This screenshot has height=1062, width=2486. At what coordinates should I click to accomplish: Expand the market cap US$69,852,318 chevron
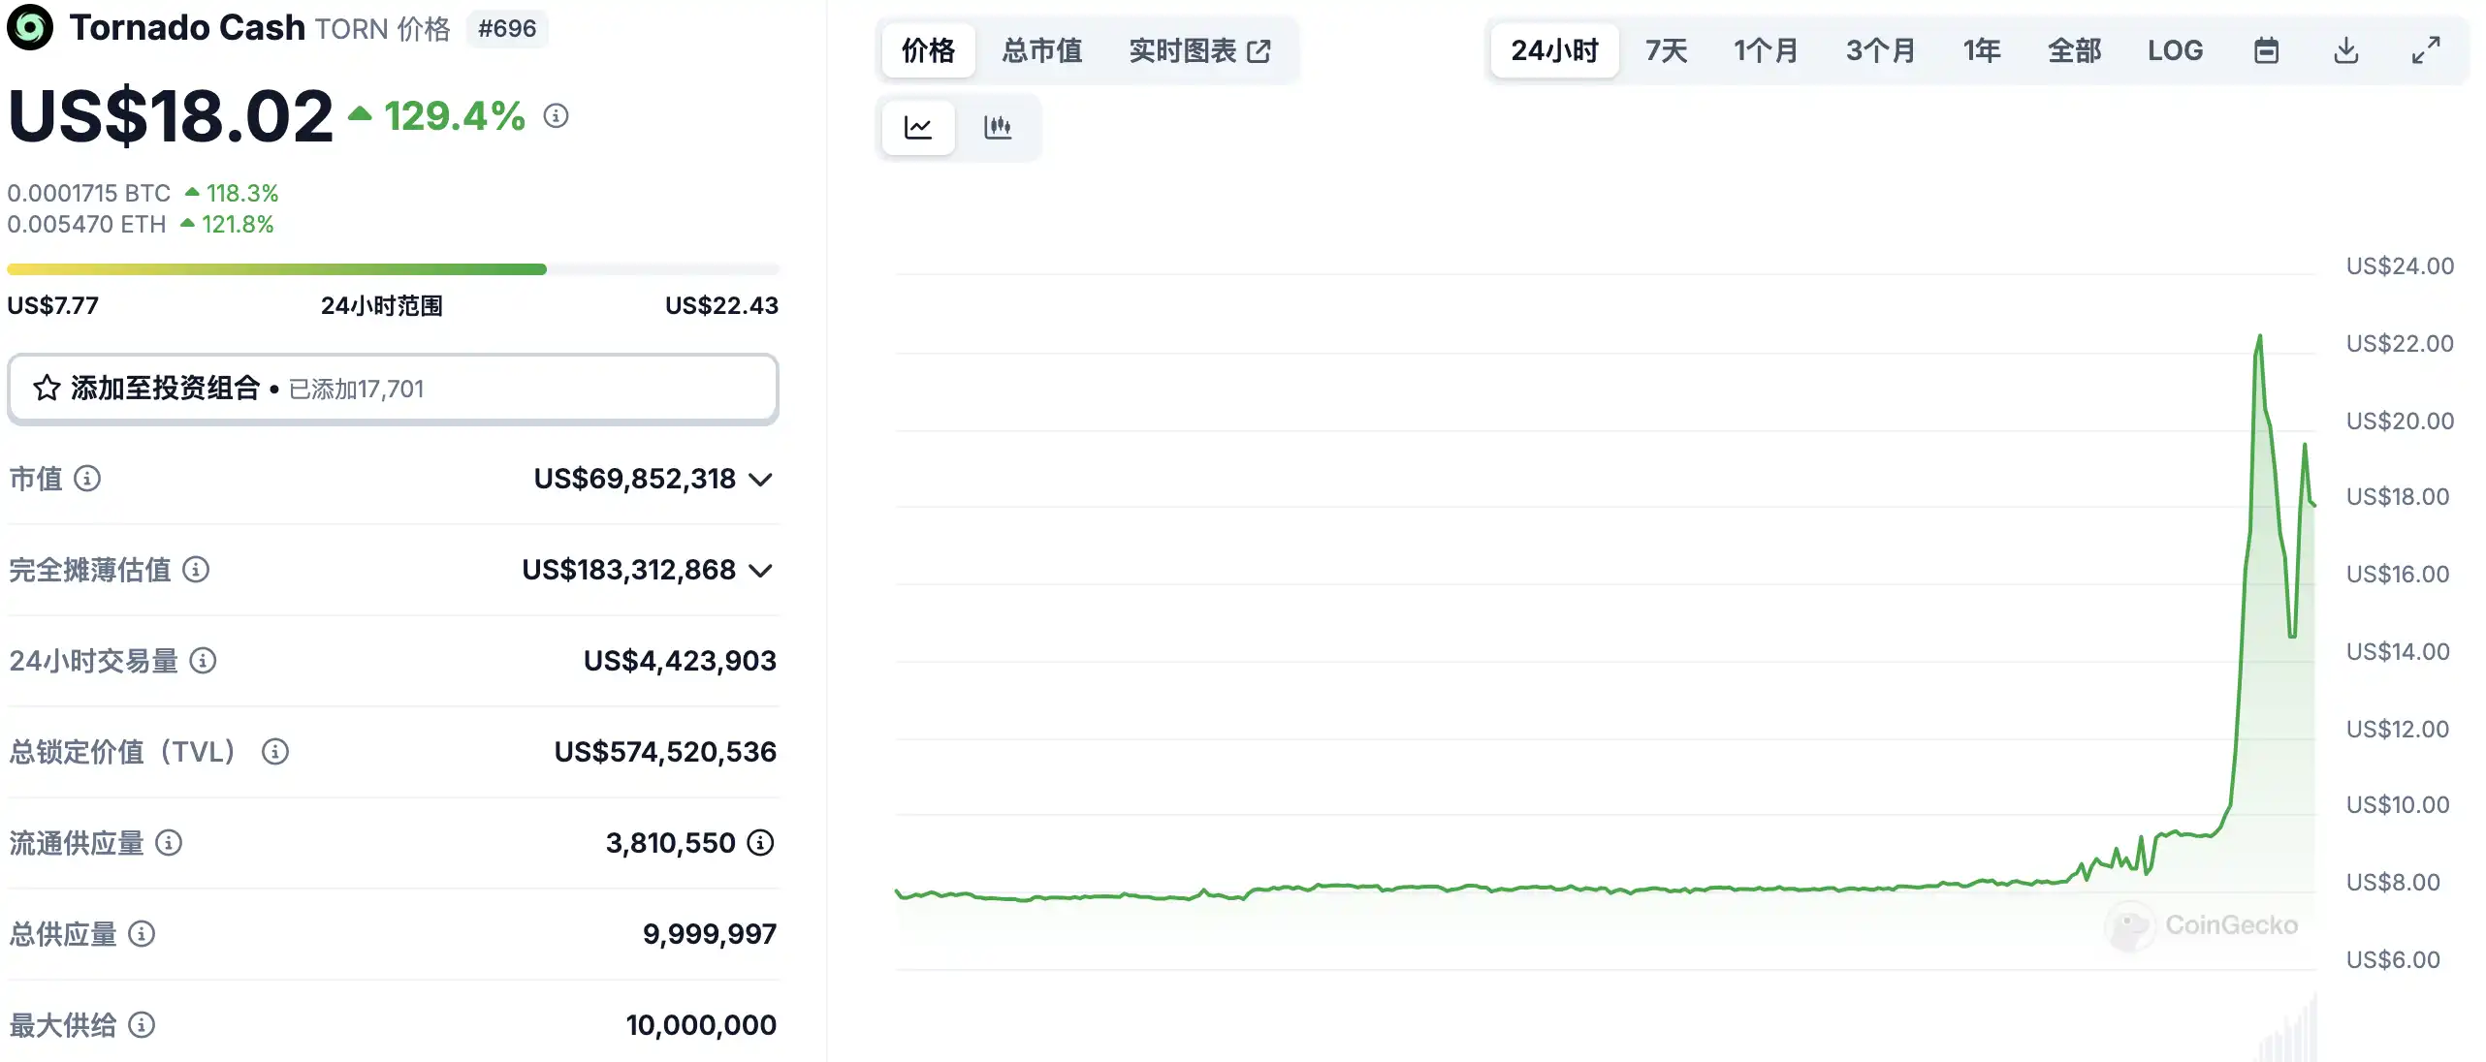[x=762, y=479]
